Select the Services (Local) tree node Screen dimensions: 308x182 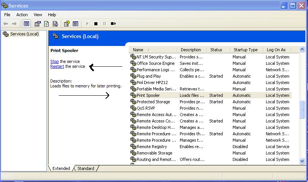(x=24, y=34)
